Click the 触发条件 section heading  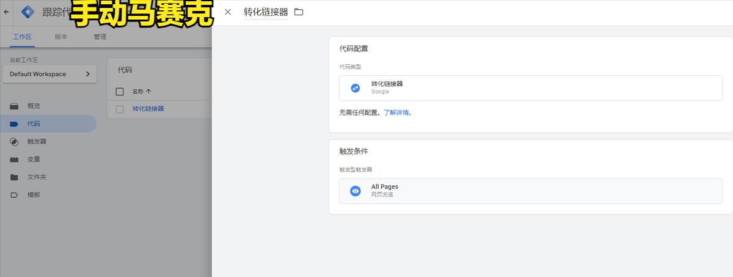(x=354, y=150)
